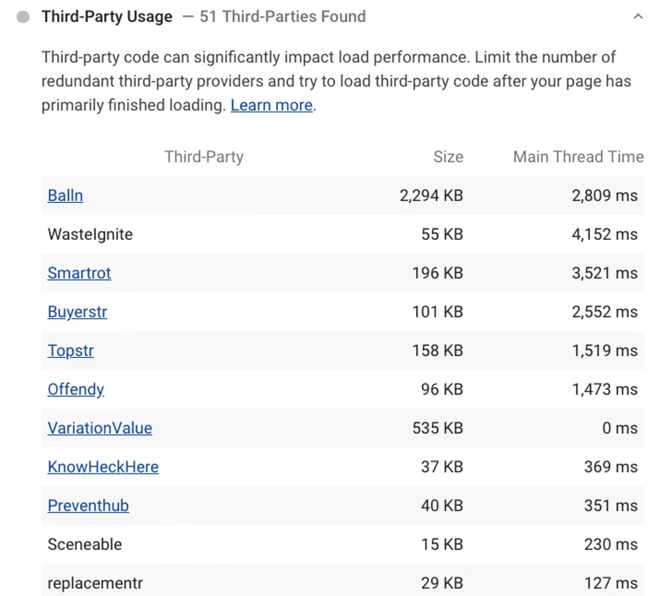Click the Buyerstr link
Viewport: 672px width, 596px height.
point(77,312)
